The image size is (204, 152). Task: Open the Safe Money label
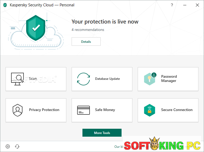105,110
